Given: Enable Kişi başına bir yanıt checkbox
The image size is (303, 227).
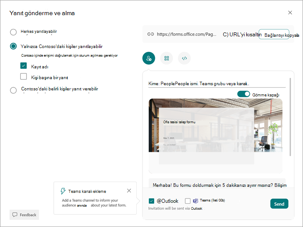Looking at the screenshot, I should (x=23, y=77).
